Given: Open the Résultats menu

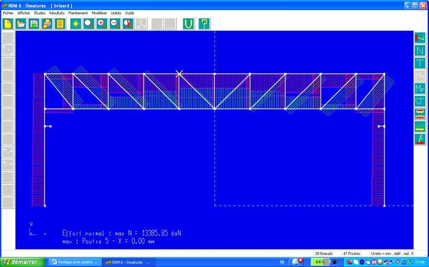Looking at the screenshot, I should point(57,13).
